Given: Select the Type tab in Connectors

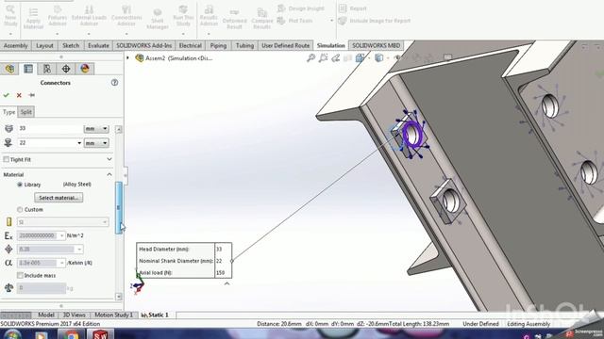Looking at the screenshot, I should [8, 112].
